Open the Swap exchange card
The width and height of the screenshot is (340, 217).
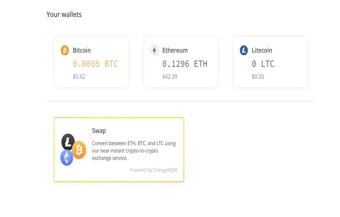click(119, 150)
